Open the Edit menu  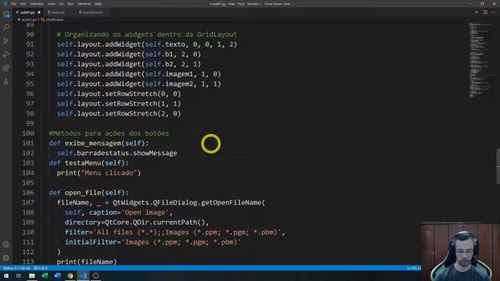point(23,4)
